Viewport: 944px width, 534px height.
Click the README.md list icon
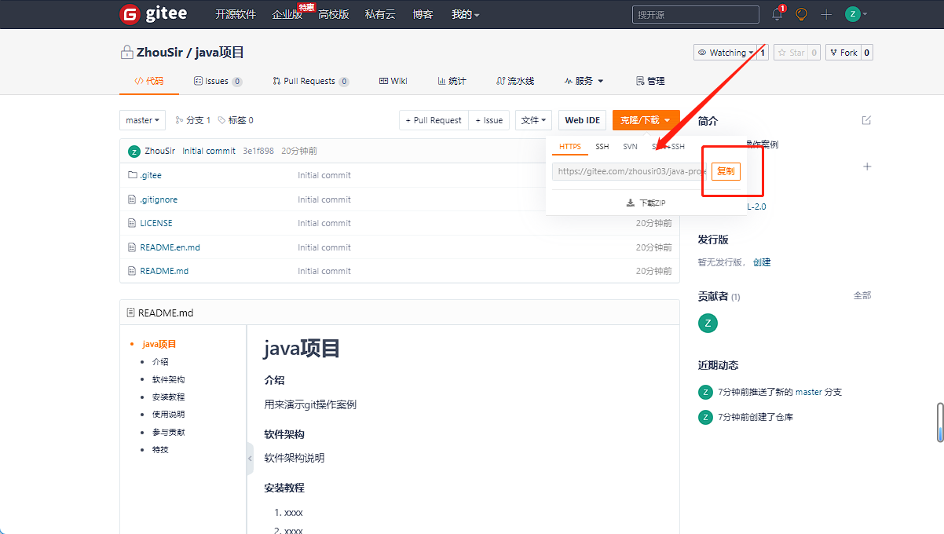tap(130, 313)
